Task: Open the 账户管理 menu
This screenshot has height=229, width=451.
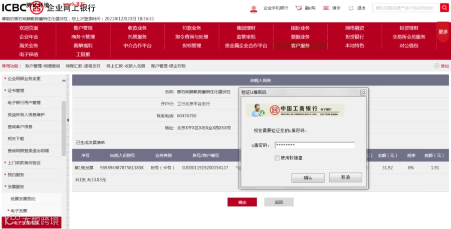Action: point(83,28)
